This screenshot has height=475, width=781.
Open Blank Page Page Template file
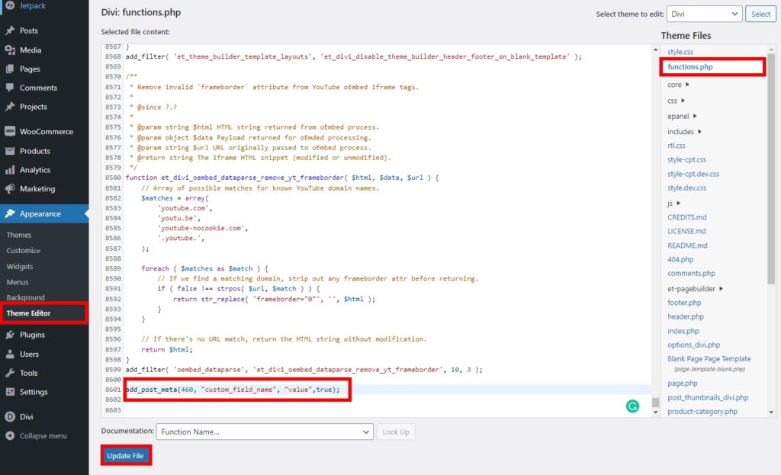(x=709, y=358)
